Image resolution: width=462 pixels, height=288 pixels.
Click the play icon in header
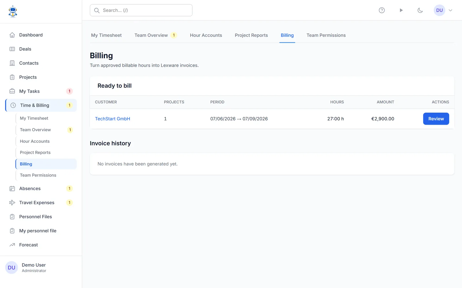click(401, 10)
